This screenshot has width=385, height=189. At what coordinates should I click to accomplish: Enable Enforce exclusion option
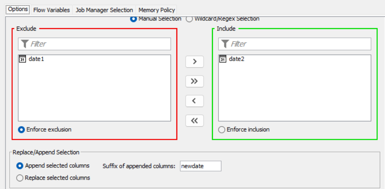click(x=21, y=130)
